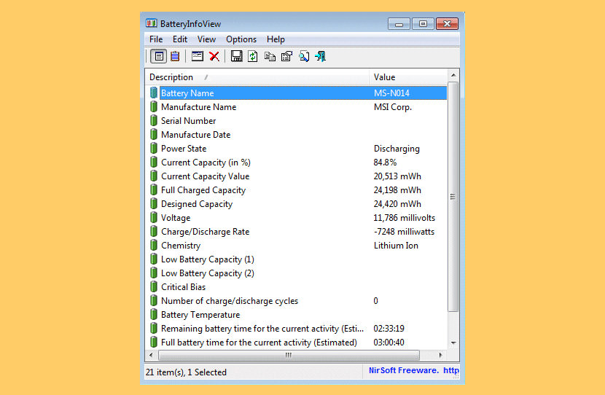Screen dimensions: 605x395
Task: Open the Advanced Options window icon
Action: (197, 56)
